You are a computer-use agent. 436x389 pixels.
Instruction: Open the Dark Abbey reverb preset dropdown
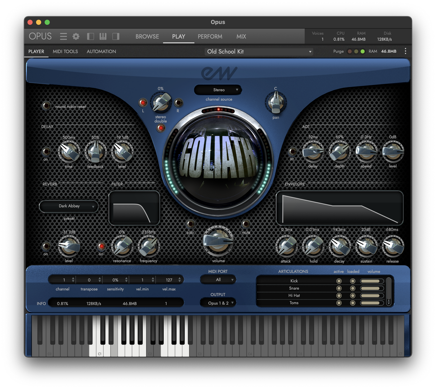click(69, 206)
